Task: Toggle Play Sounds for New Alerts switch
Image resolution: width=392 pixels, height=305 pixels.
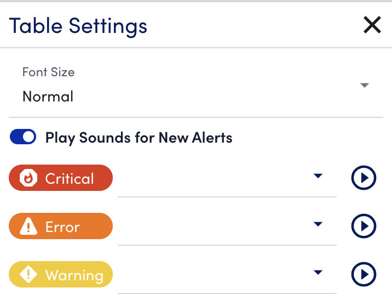Action: (x=23, y=137)
